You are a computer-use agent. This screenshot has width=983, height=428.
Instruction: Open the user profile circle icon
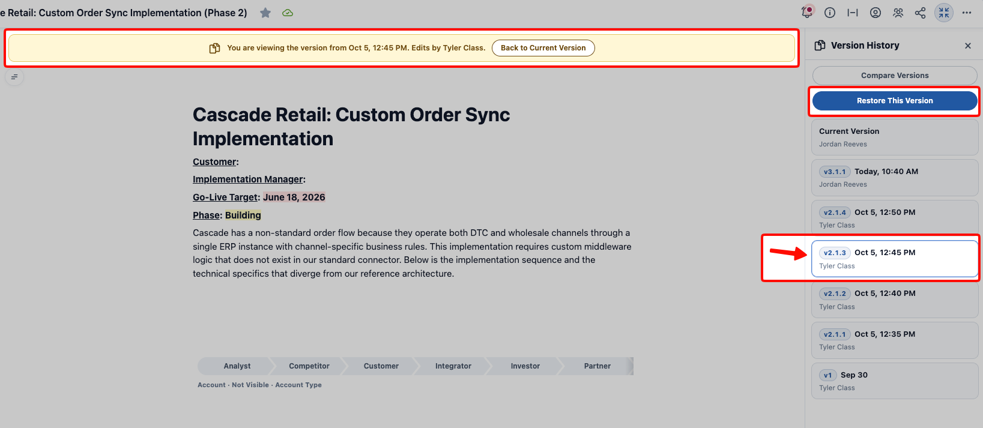click(876, 13)
